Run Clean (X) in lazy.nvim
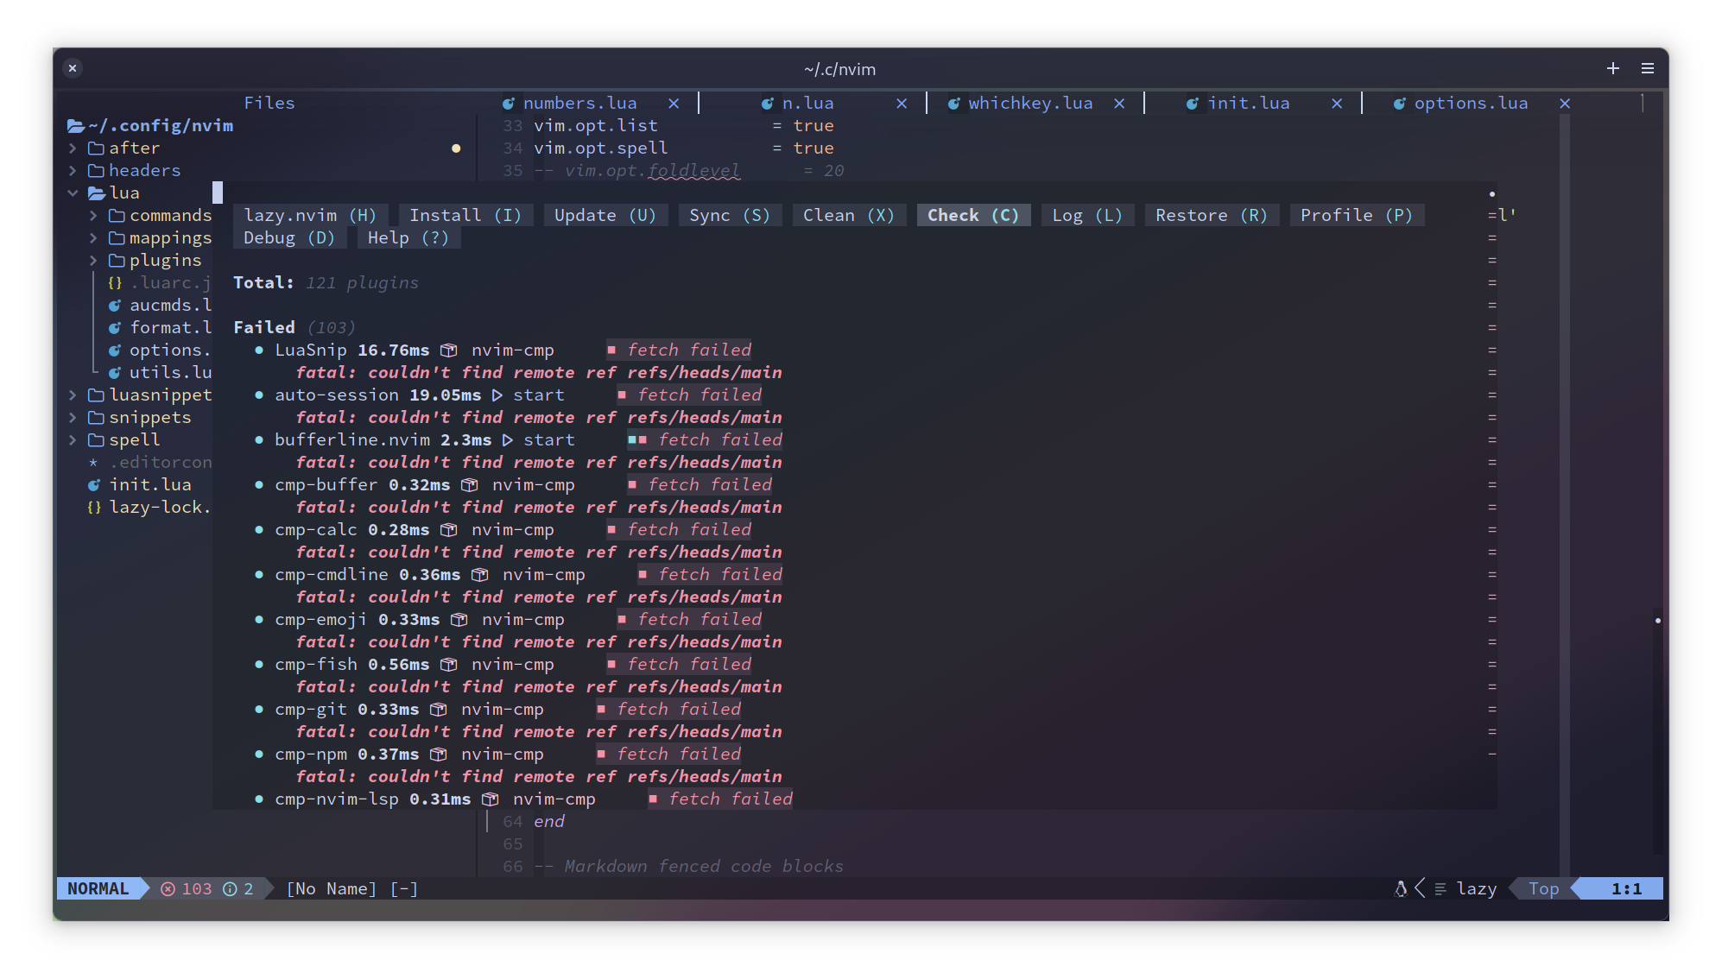The width and height of the screenshot is (1722, 979). click(x=849, y=216)
